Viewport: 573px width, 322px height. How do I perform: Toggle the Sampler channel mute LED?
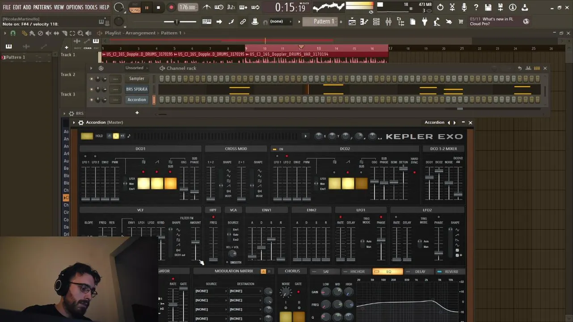92,79
